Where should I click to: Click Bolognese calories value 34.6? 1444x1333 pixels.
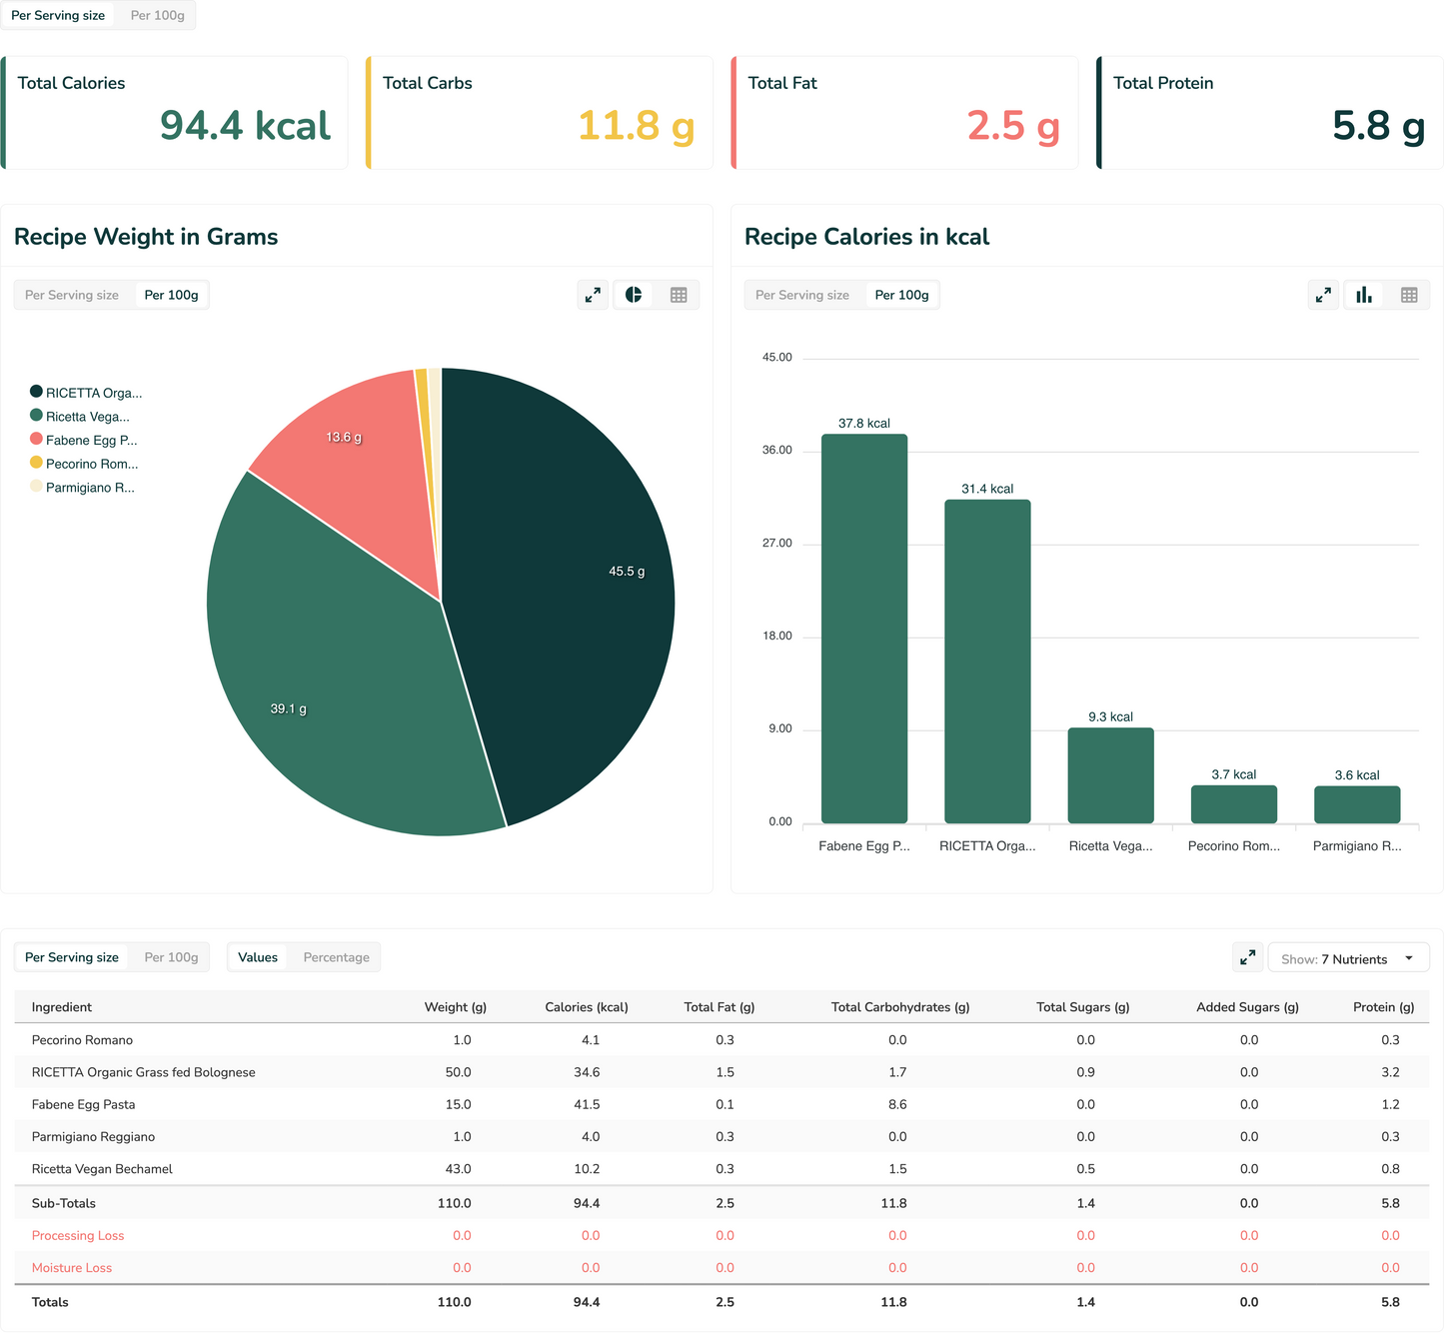point(588,1072)
